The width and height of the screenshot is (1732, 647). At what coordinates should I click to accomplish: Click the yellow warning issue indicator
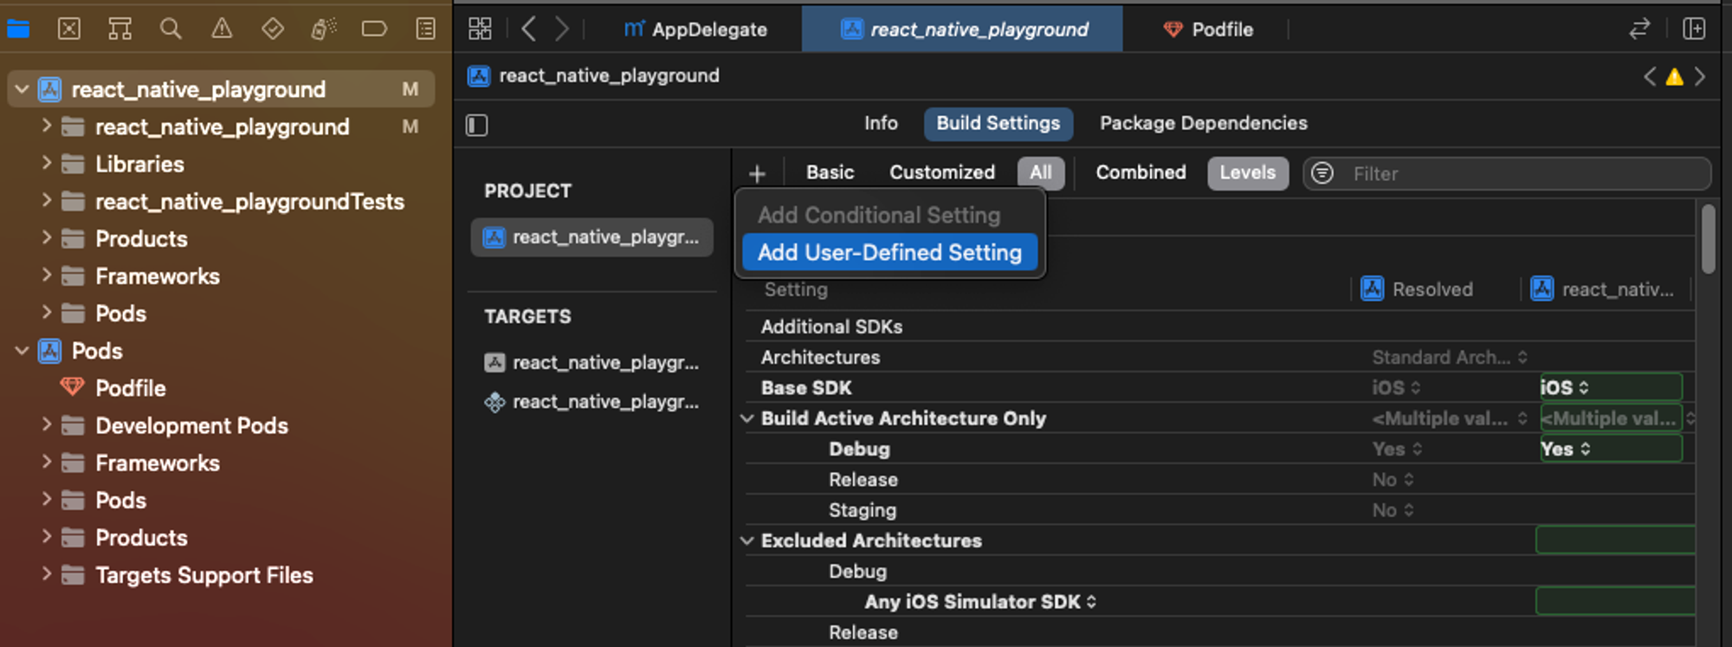(1675, 77)
